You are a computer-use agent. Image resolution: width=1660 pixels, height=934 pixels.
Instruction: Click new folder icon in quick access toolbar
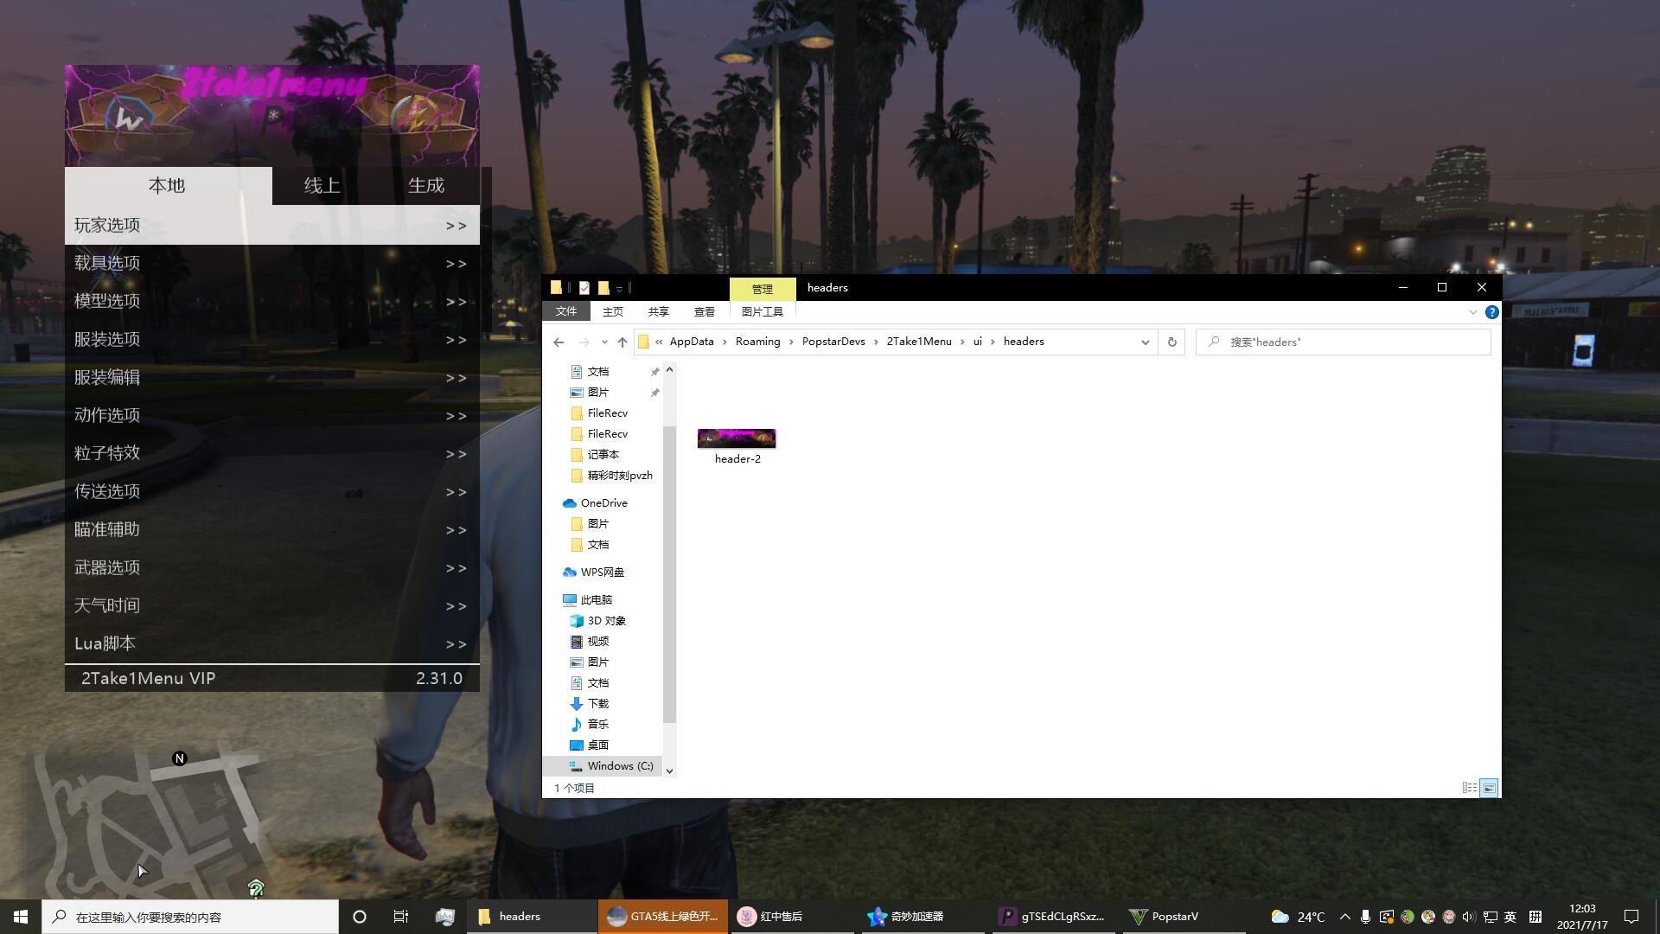point(603,287)
